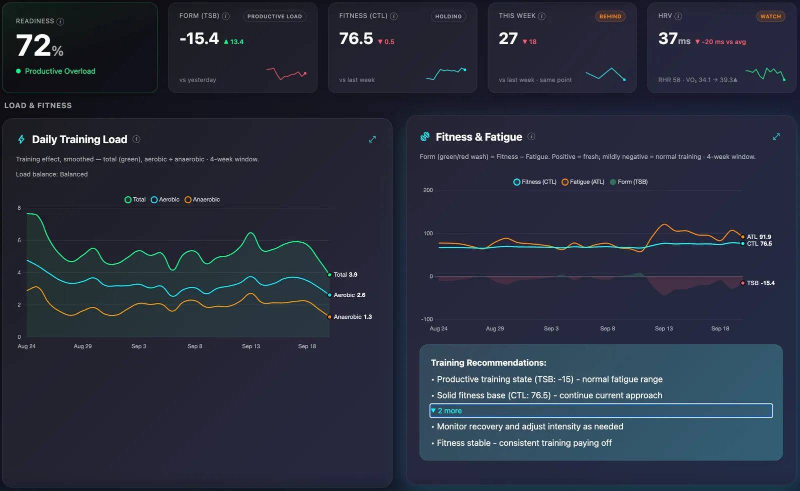This screenshot has width=800, height=491.
Task: Click the 37 ms HRV value
Action: 674,39
